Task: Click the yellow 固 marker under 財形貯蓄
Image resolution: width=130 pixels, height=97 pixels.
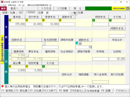Action: [x=27, y=66]
